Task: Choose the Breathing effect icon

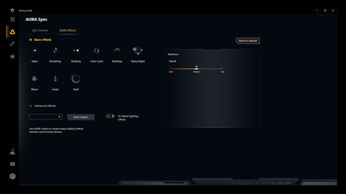Action: [x=55, y=51]
